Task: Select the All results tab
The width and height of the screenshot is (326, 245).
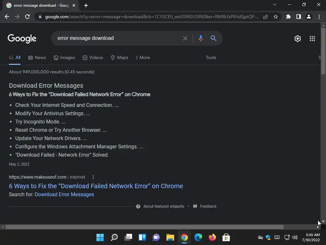Action: [15, 58]
